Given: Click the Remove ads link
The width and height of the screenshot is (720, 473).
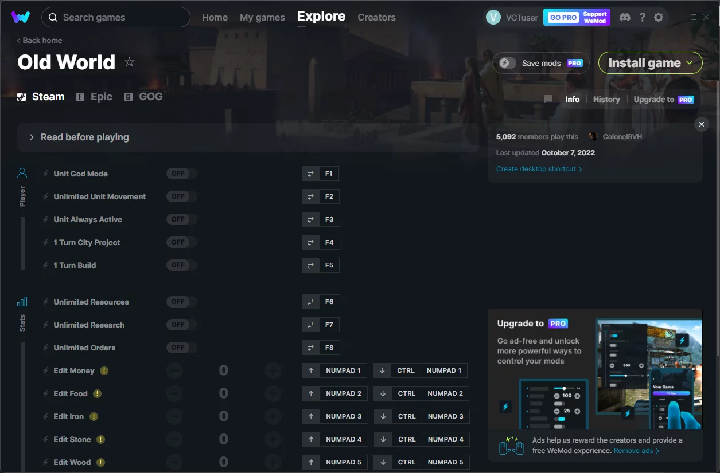Looking at the screenshot, I should pos(636,451).
